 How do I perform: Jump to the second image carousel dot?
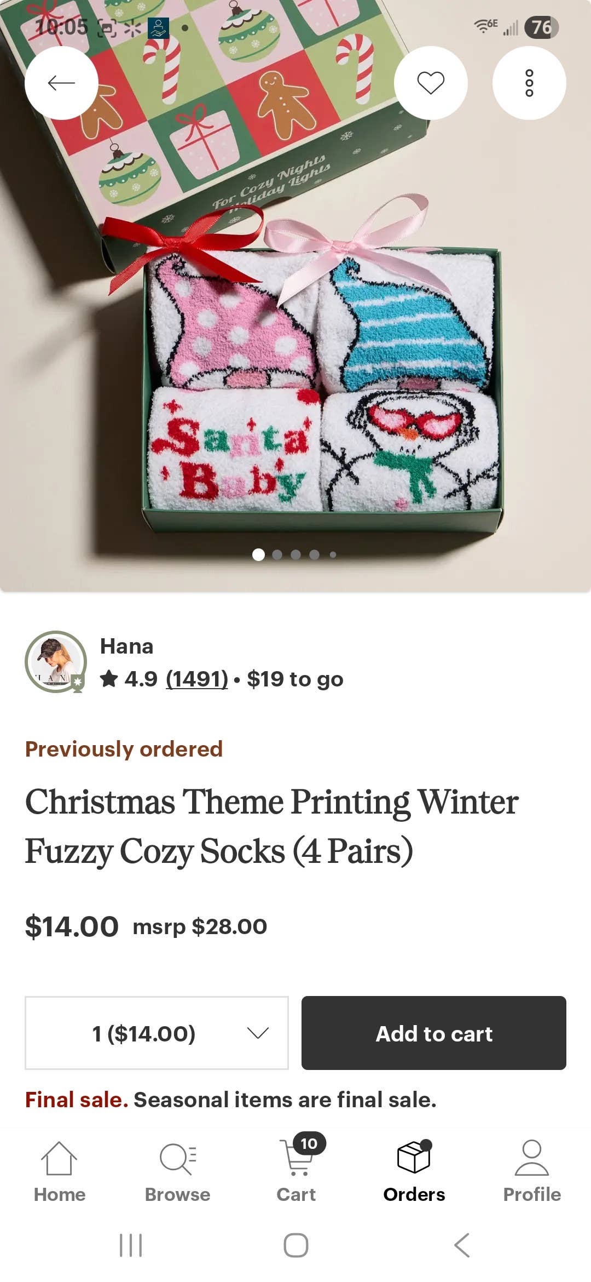[x=277, y=554]
